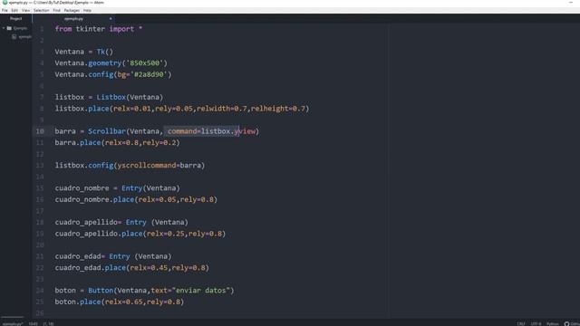Open the UTF-8 encoding selector

[x=536, y=324]
